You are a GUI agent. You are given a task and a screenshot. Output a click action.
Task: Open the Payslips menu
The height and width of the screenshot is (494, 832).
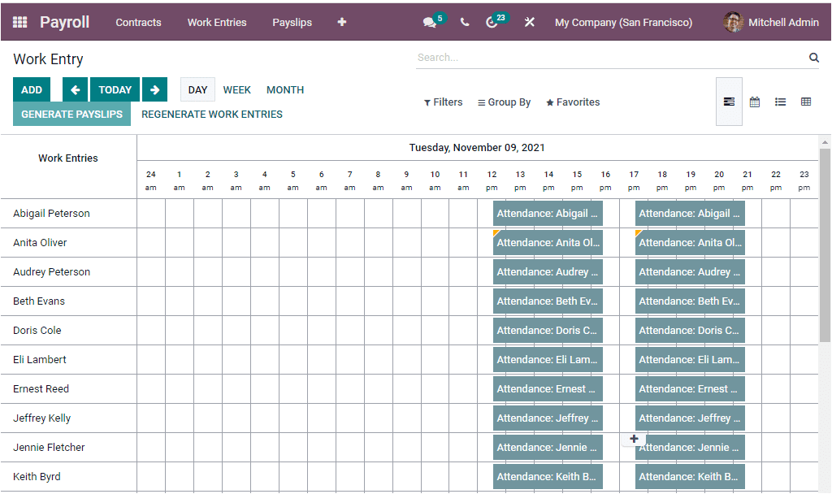[x=292, y=23]
